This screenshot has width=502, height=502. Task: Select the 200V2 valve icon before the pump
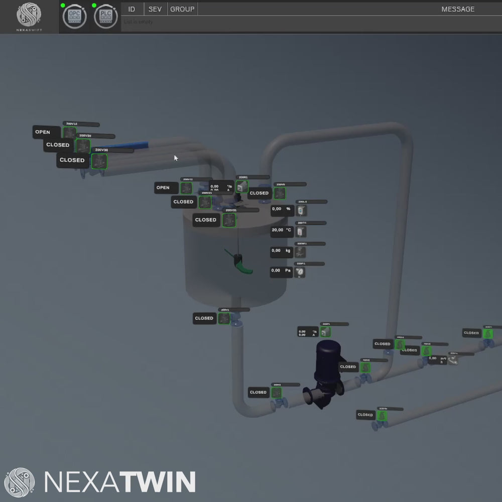click(276, 393)
